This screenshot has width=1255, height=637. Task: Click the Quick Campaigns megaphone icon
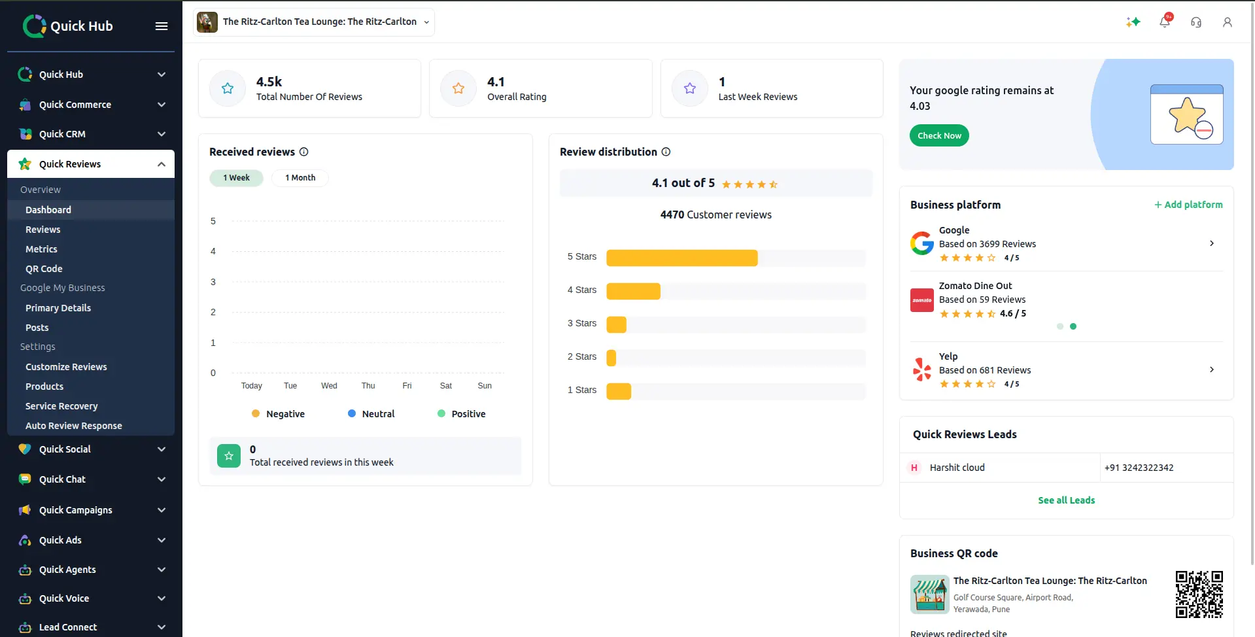point(25,510)
